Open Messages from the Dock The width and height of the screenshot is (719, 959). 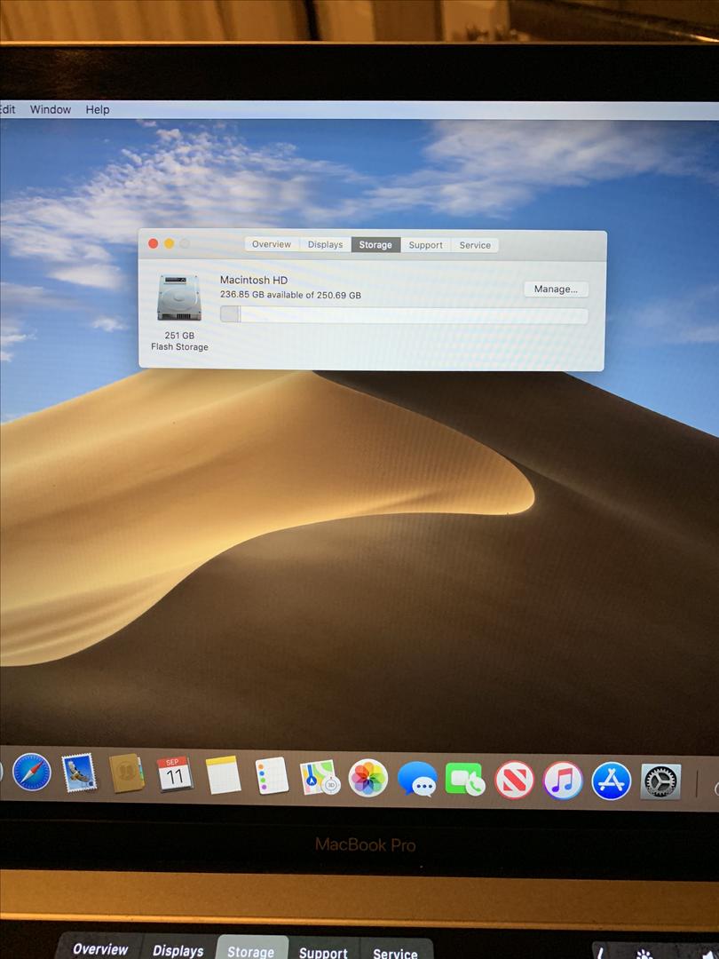[417, 780]
